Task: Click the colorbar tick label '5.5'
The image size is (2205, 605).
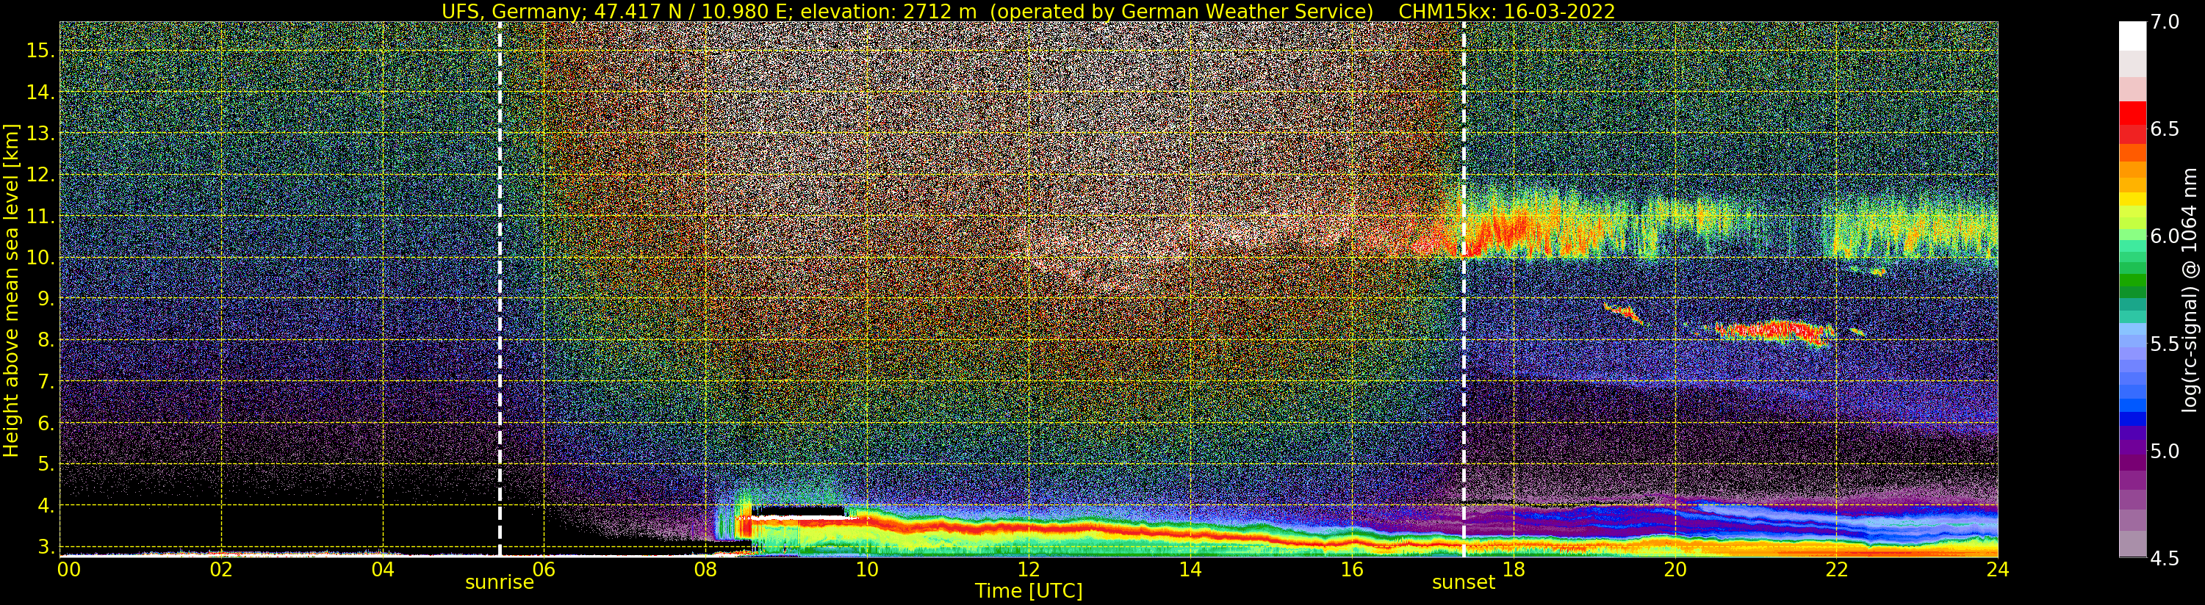Action: click(2165, 344)
